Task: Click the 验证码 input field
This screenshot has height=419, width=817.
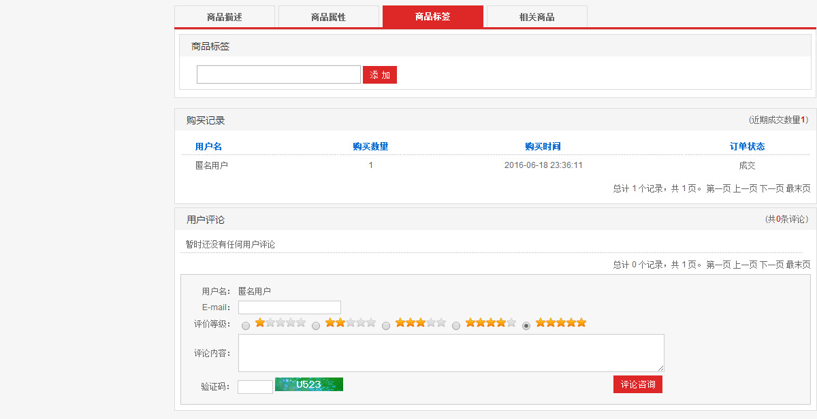Action: 255,386
